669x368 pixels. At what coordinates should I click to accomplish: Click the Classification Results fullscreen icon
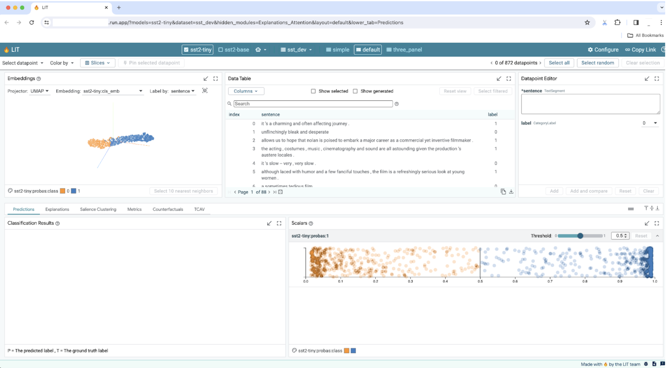pyautogui.click(x=280, y=223)
